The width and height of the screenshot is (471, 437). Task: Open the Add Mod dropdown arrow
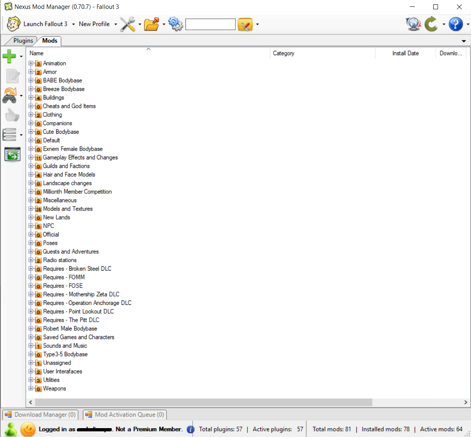point(21,56)
